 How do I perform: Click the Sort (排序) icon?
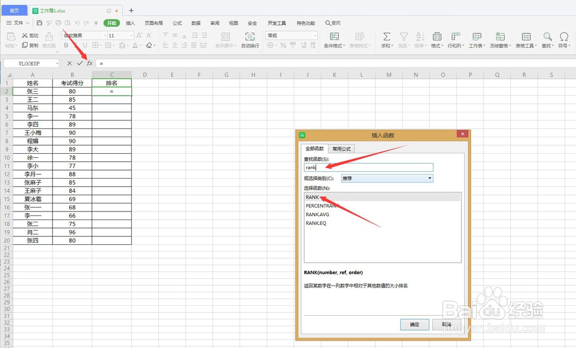[420, 36]
